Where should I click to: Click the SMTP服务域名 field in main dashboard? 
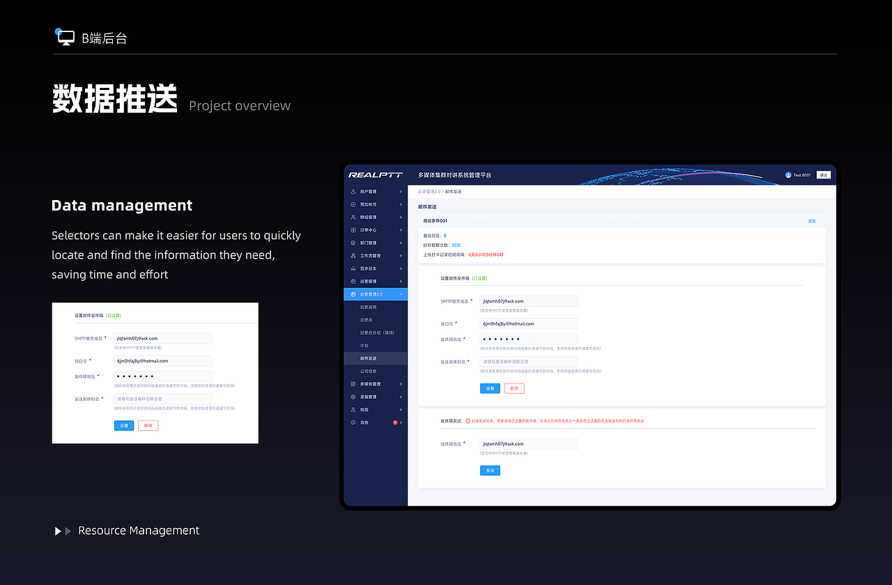529,301
